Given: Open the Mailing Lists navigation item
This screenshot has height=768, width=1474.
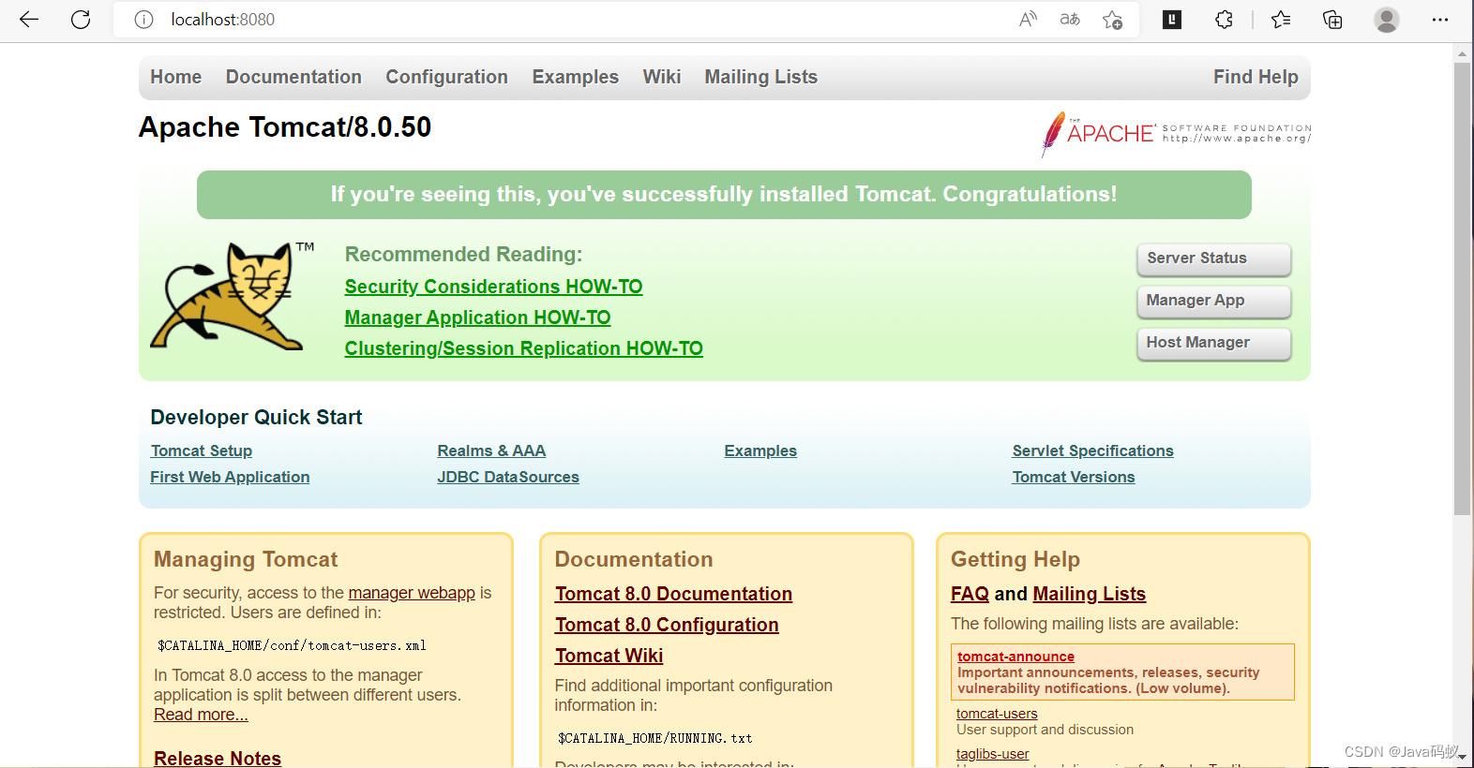Looking at the screenshot, I should click(x=761, y=77).
